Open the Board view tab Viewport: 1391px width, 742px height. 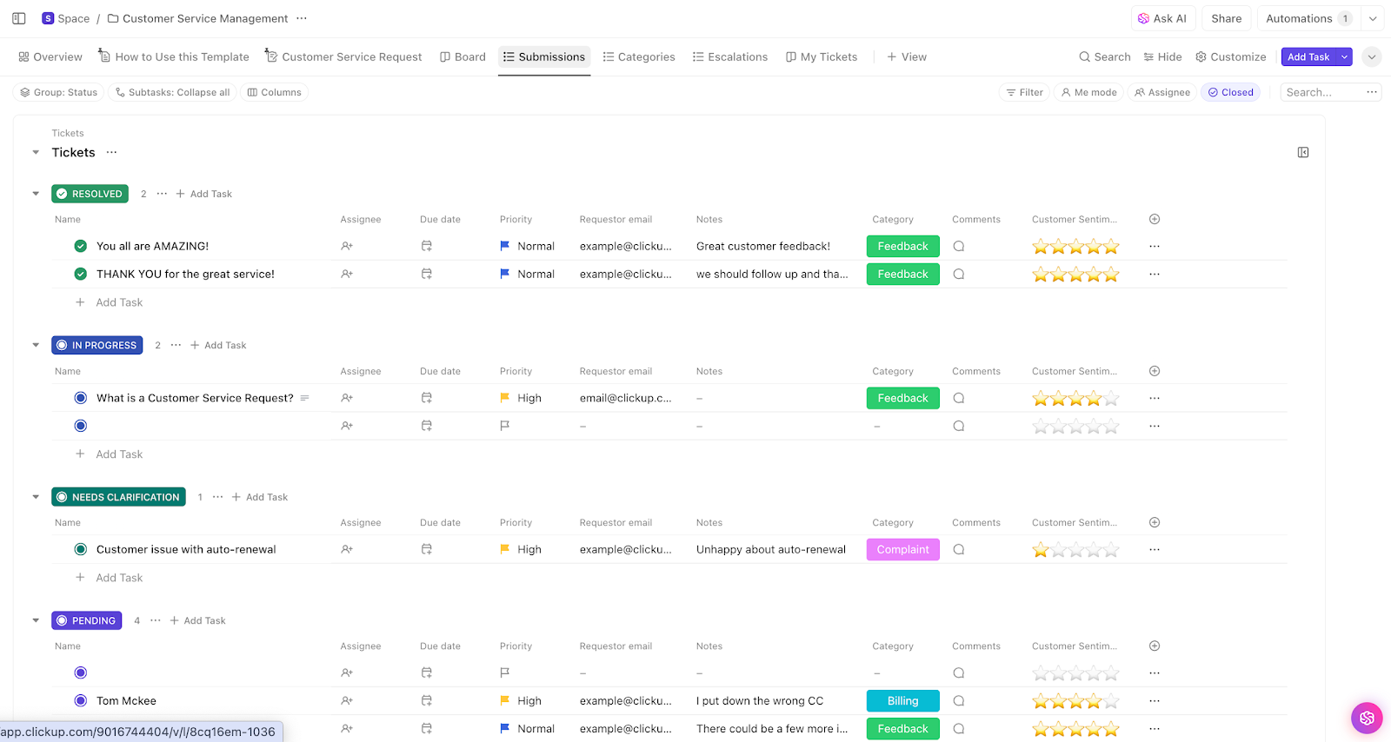coord(463,56)
